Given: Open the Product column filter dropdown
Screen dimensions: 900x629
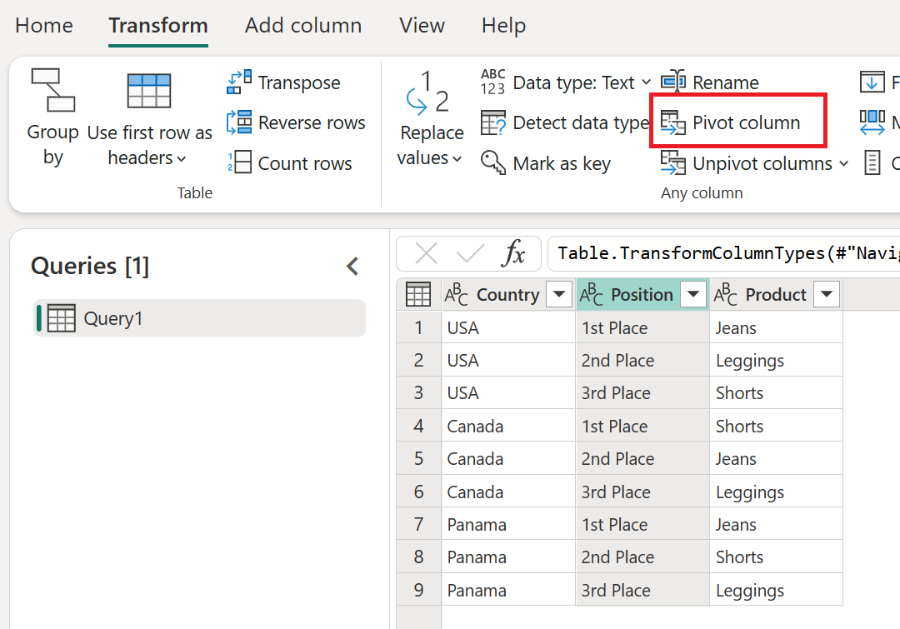Looking at the screenshot, I should click(x=827, y=294).
